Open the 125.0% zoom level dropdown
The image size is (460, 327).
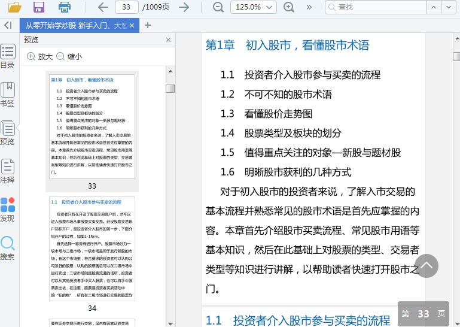pyautogui.click(x=254, y=7)
